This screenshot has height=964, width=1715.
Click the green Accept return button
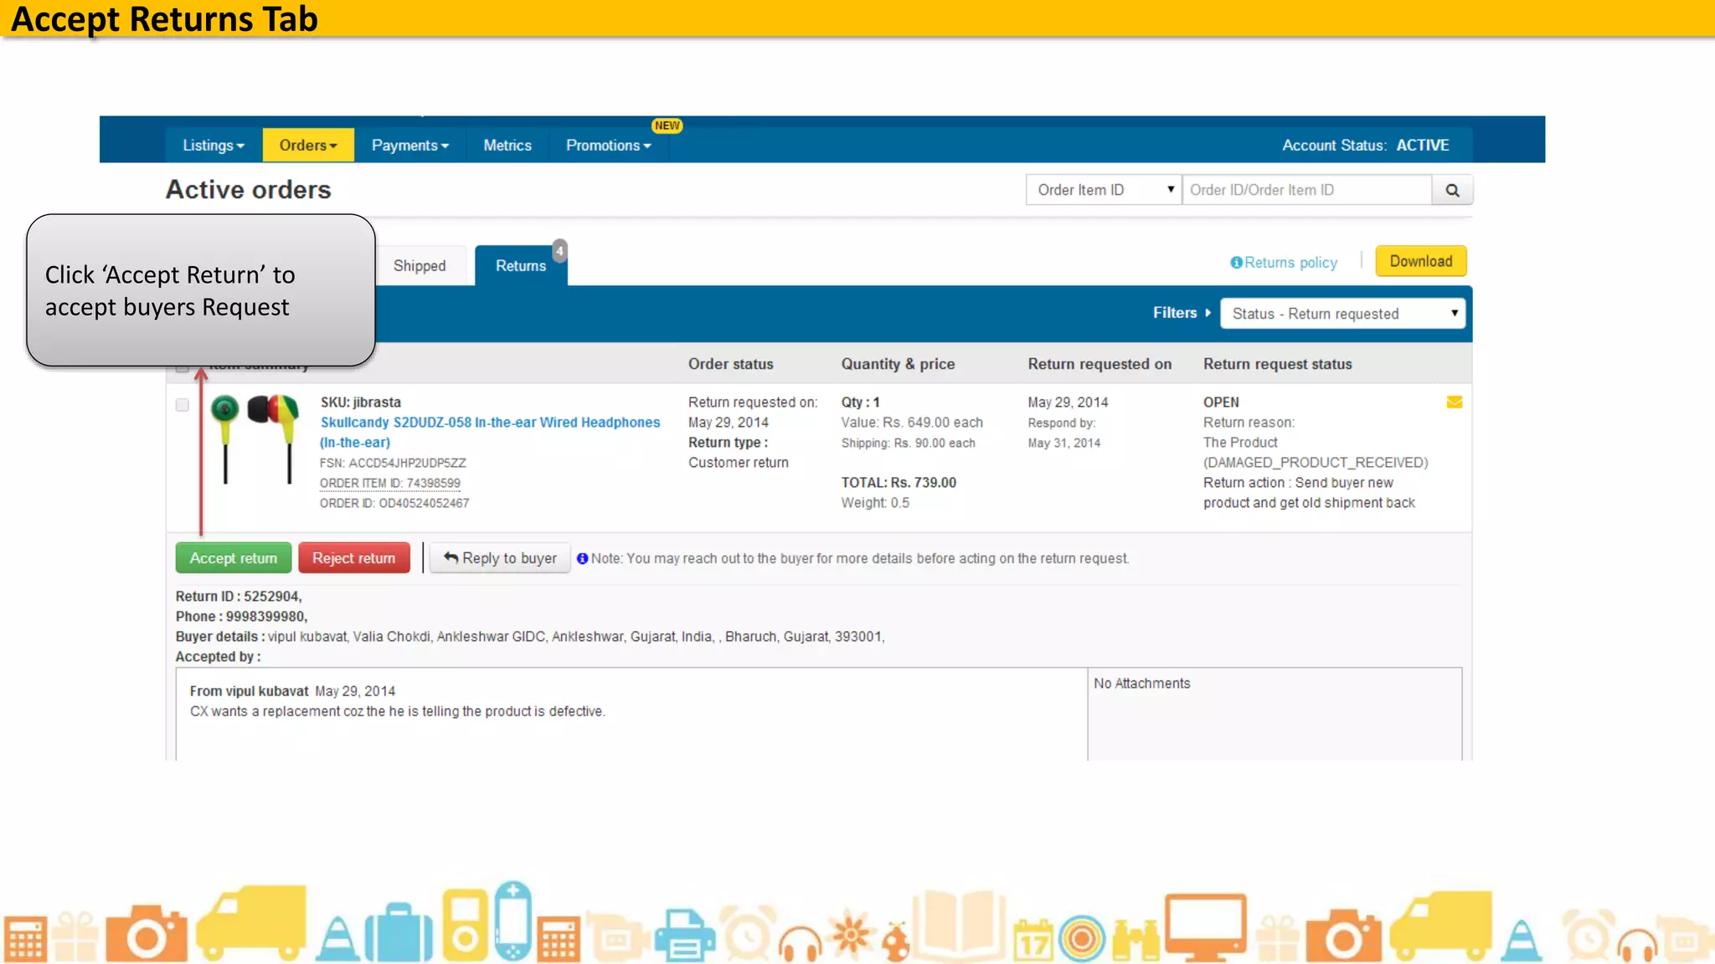(x=234, y=558)
